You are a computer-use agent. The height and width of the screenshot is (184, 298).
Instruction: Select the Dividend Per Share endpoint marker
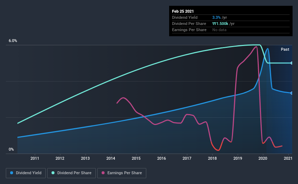tap(292, 63)
